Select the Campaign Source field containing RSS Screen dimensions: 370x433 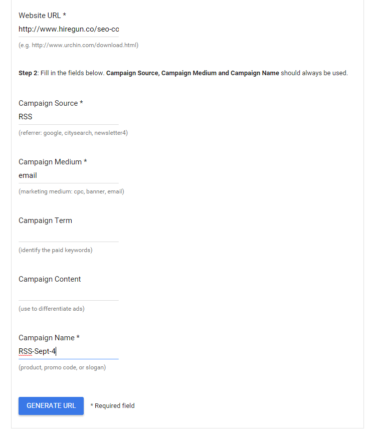click(69, 117)
